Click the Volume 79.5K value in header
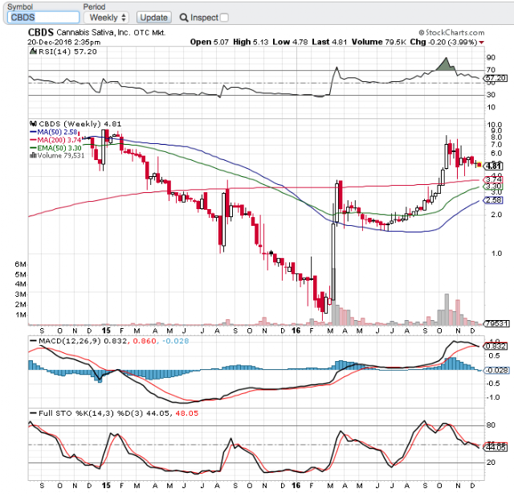 [x=379, y=42]
